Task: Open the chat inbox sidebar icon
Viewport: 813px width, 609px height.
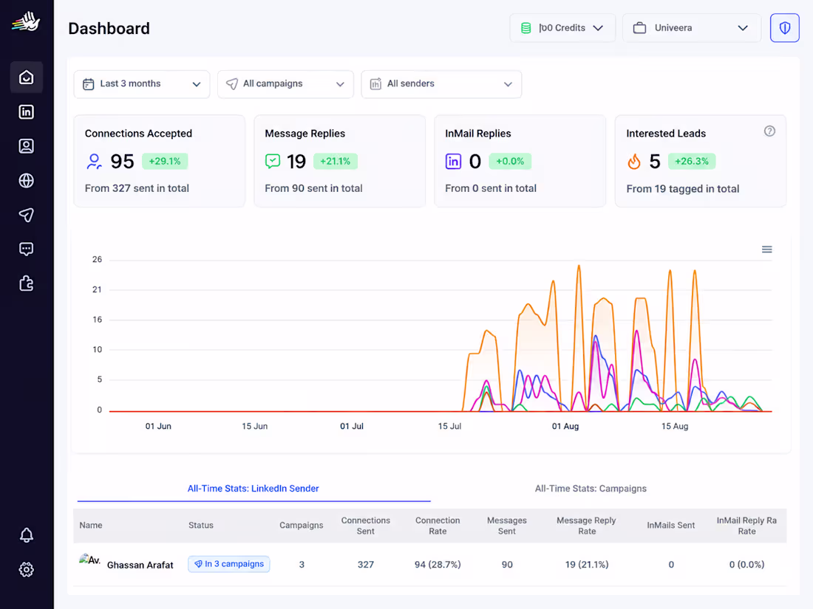Action: pyautogui.click(x=26, y=249)
